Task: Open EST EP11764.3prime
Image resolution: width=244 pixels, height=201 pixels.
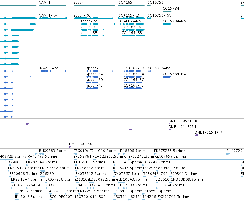Action: (x=170, y=186)
